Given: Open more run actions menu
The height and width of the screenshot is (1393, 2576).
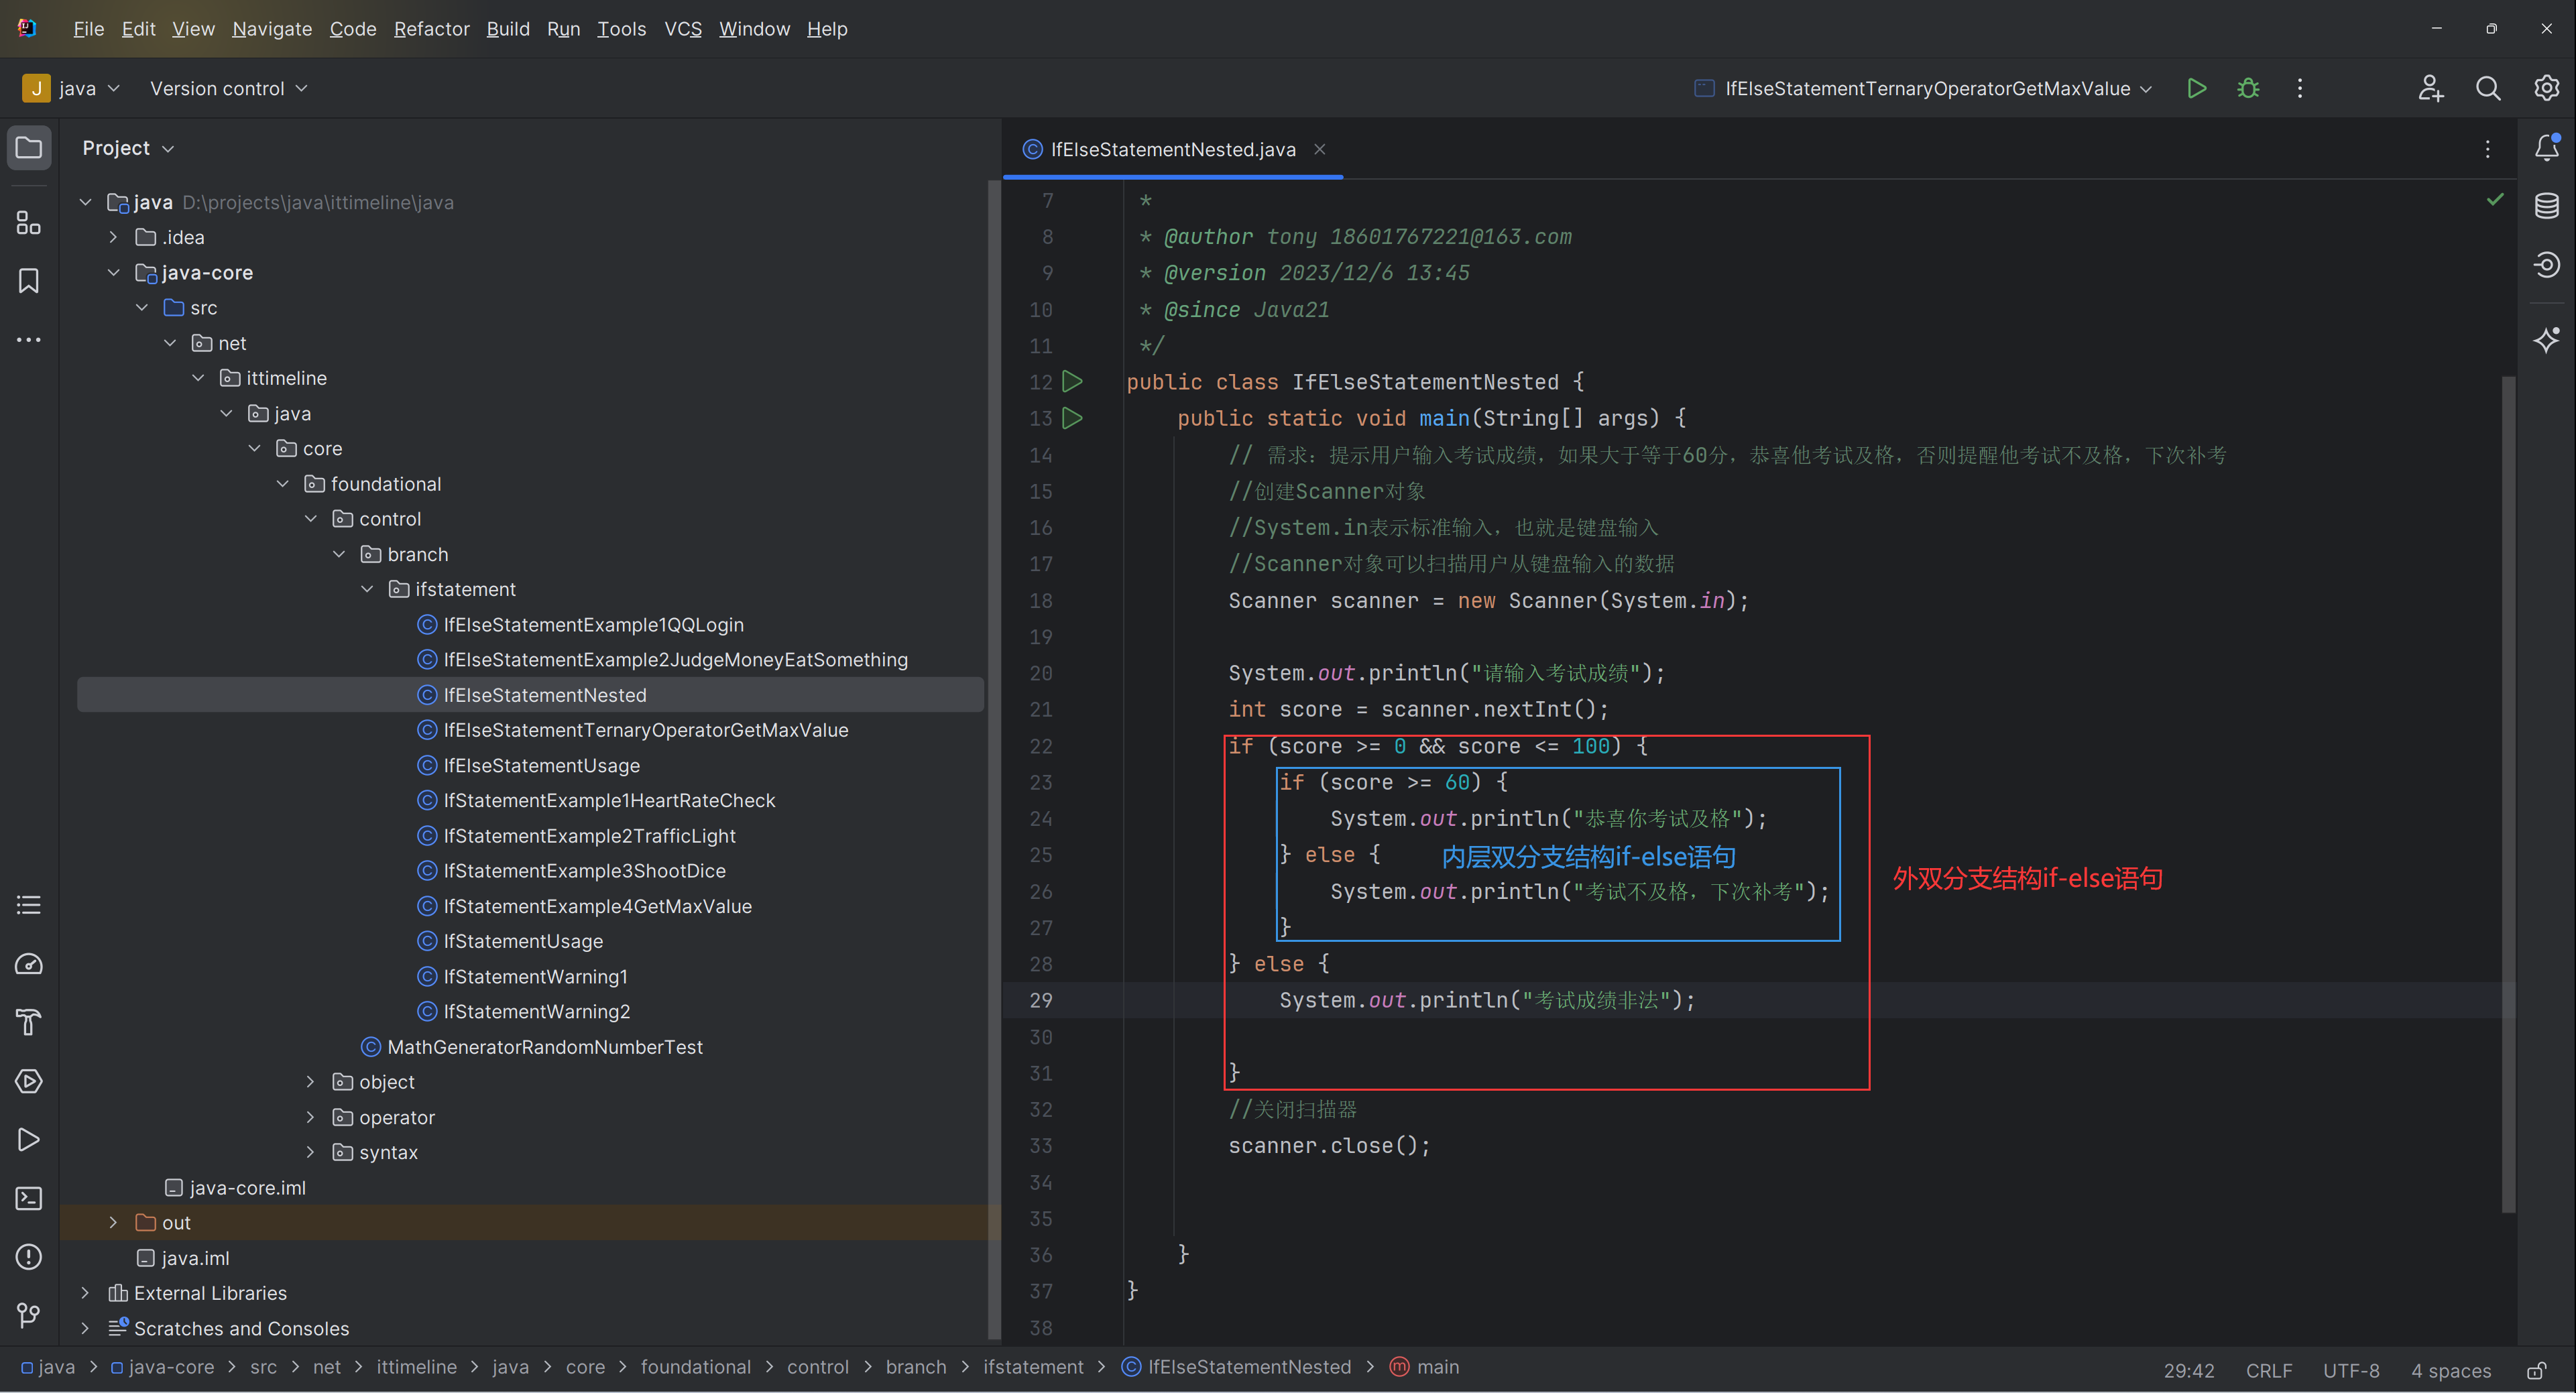Looking at the screenshot, I should [x=2300, y=88].
